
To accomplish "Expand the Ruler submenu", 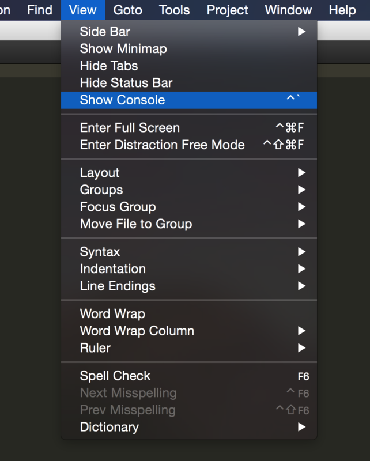I will pos(95,348).
